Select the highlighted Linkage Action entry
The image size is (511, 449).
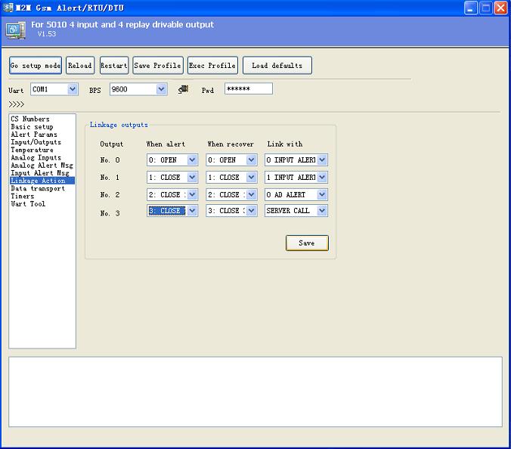(x=42, y=181)
